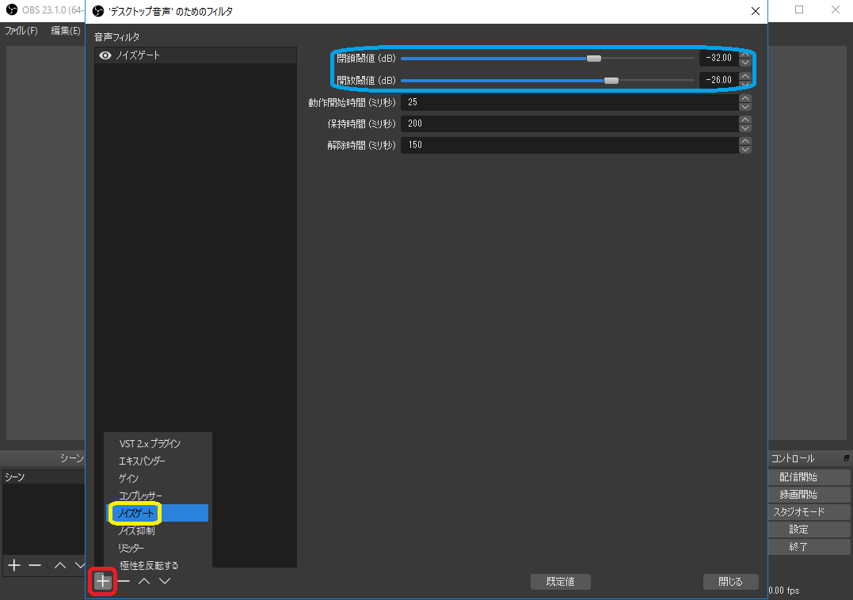Choose コンプレッサー in the filter menu
853x600 pixels.
140,496
